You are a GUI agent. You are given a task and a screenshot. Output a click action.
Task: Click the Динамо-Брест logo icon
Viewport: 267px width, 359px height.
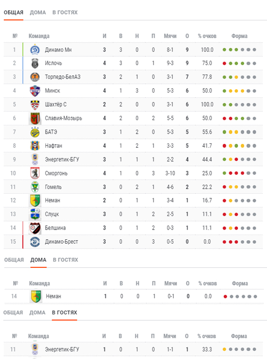pyautogui.click(x=35, y=242)
